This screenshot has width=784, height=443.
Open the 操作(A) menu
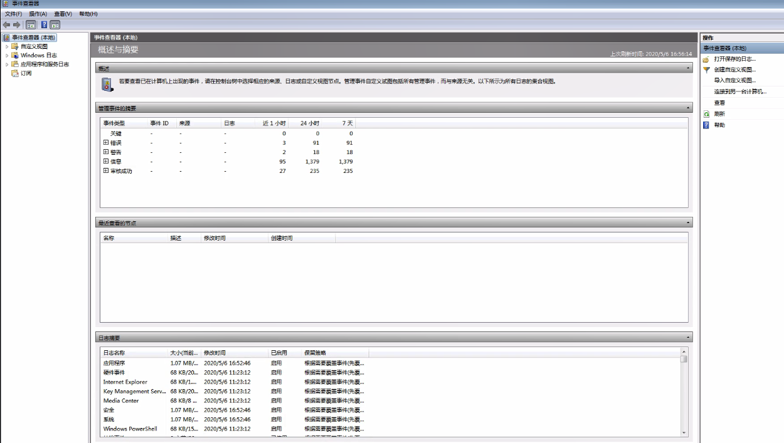(38, 14)
